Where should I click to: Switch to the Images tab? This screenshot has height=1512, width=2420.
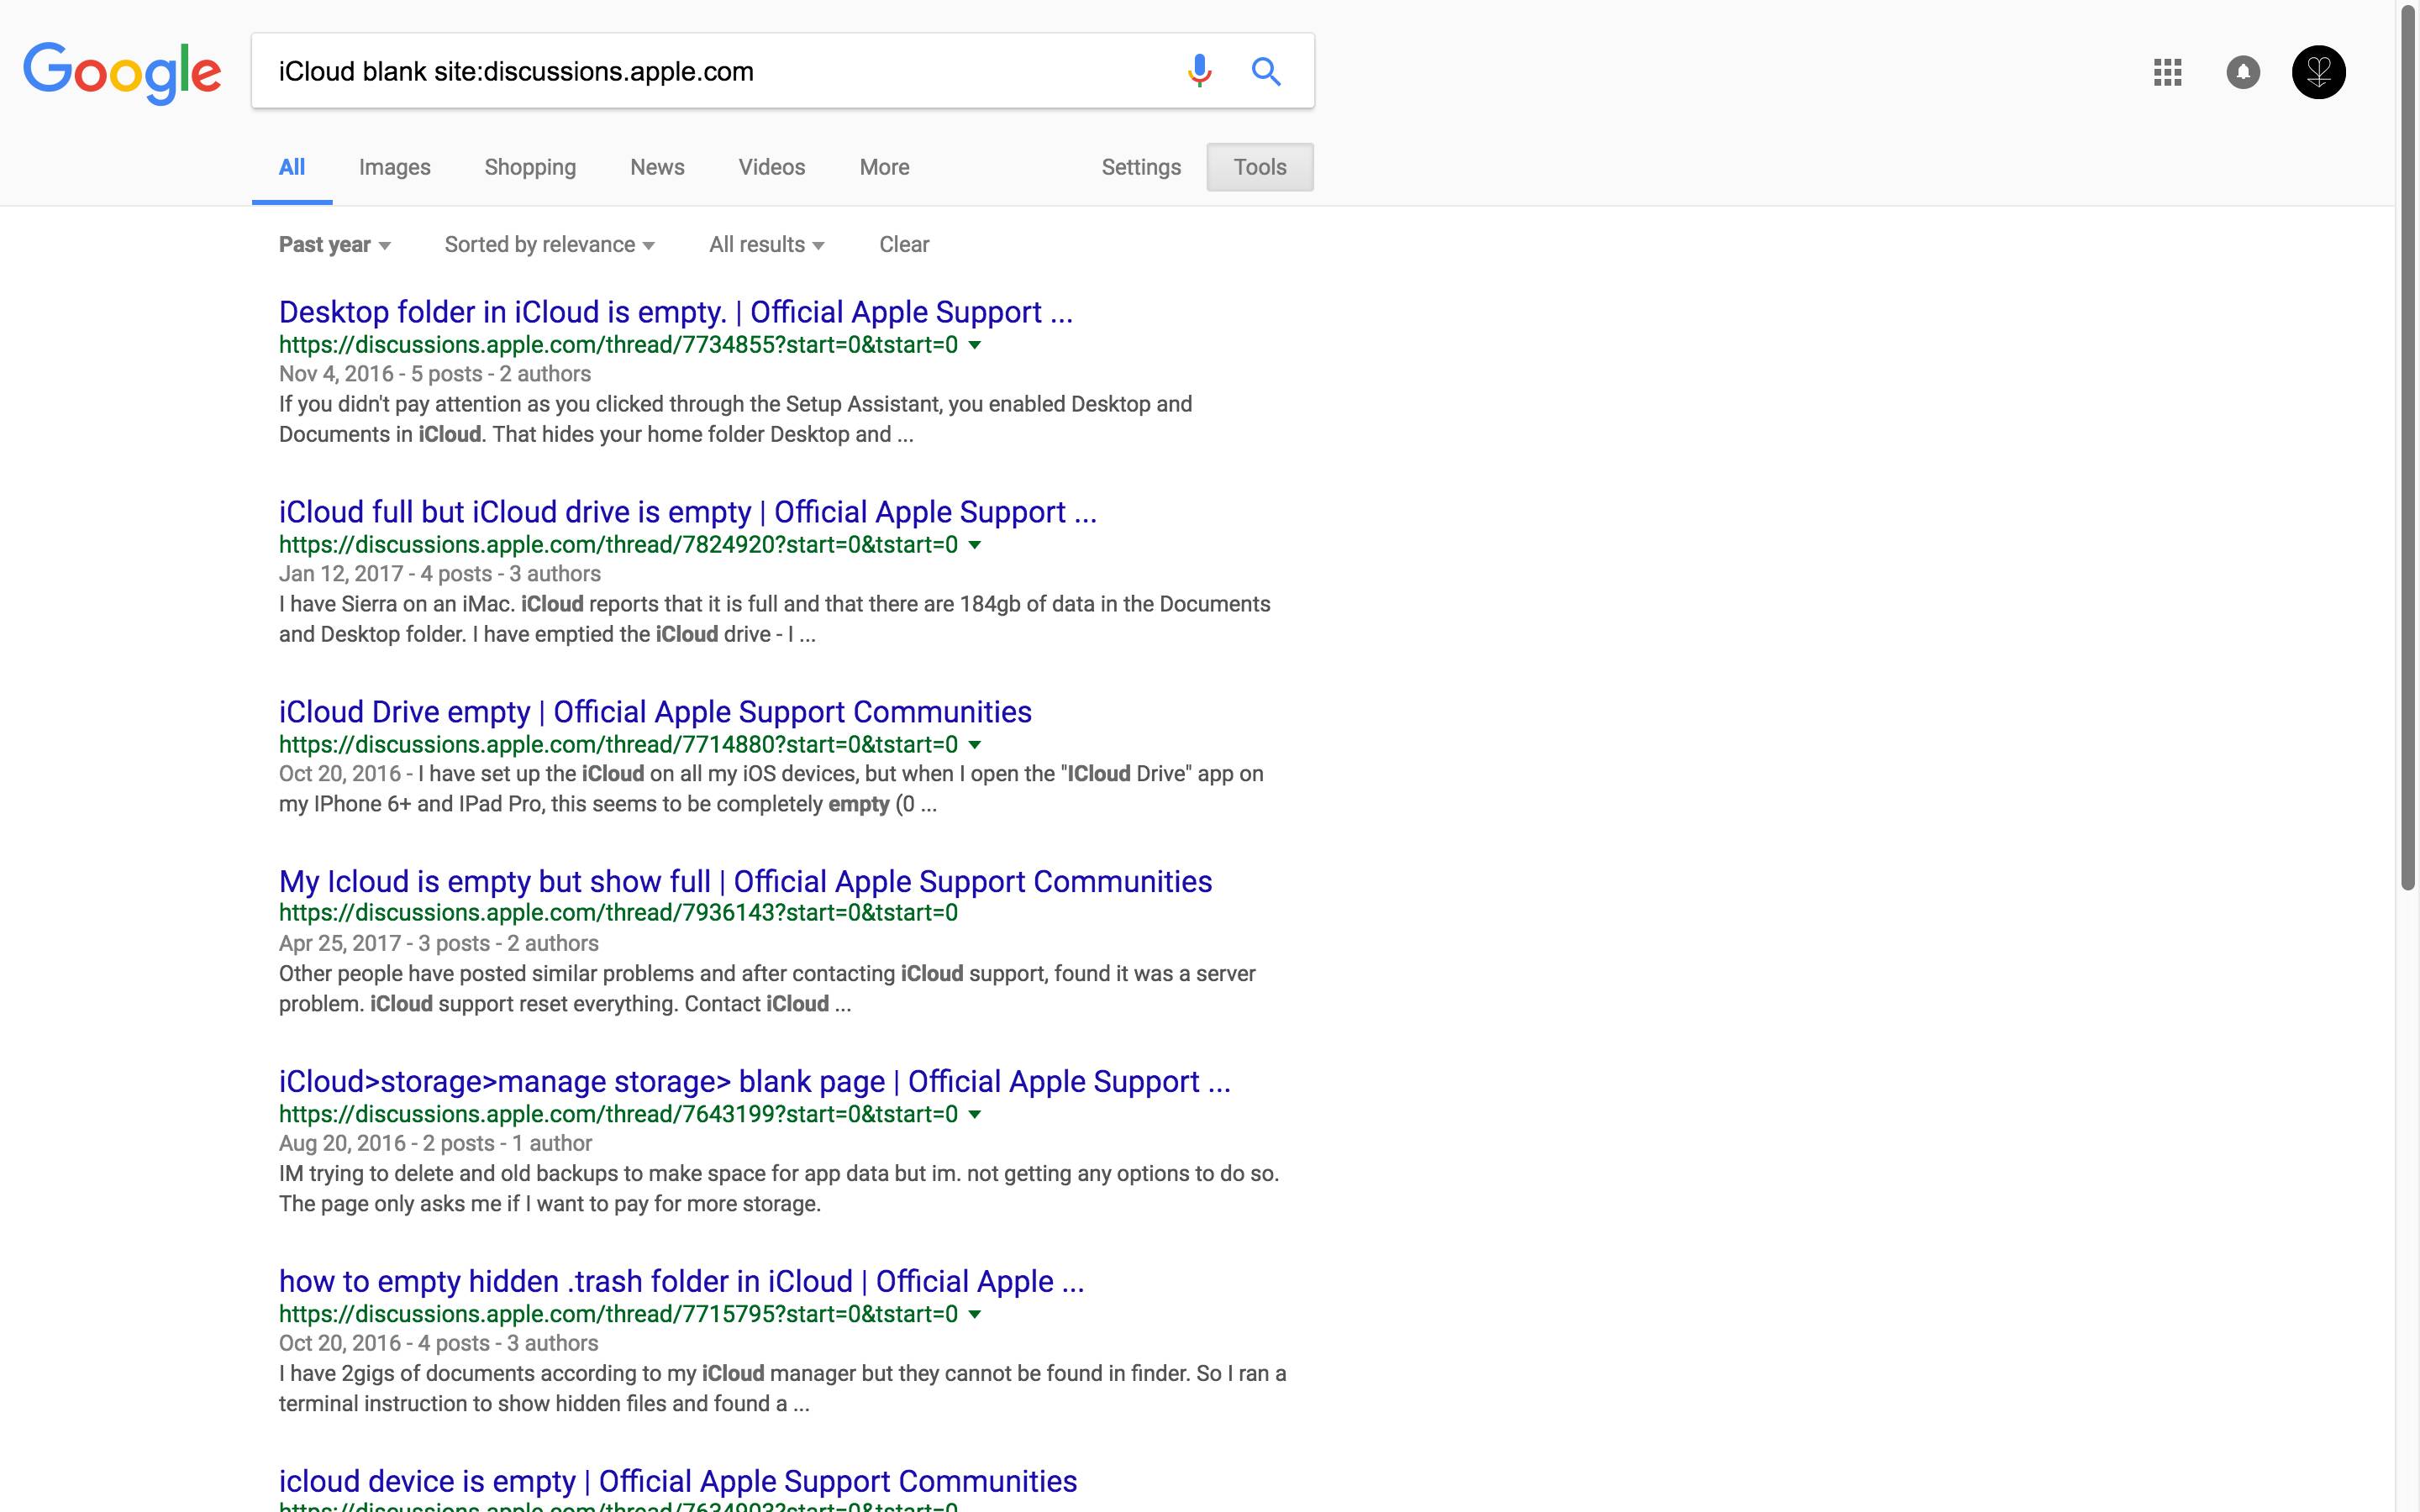(x=394, y=167)
